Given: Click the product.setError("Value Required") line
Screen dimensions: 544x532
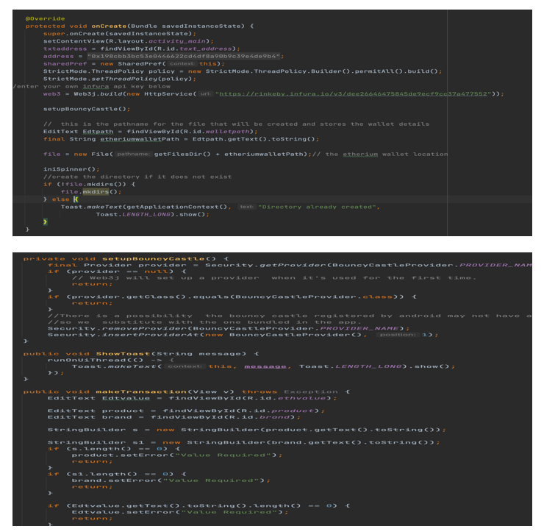Looking at the screenshot, I should coord(177,455).
